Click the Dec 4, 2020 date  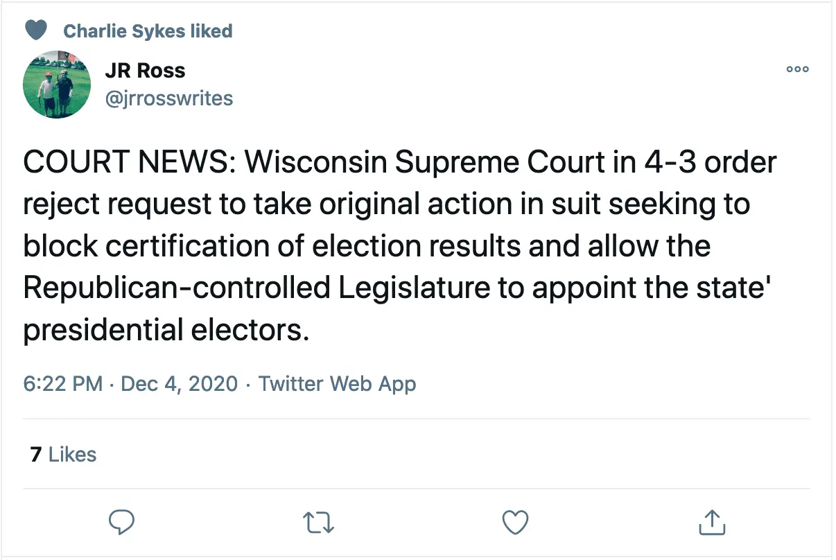[x=179, y=383]
